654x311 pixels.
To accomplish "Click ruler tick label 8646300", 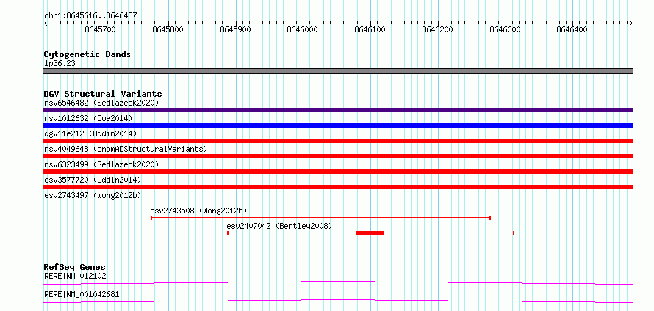I will [x=505, y=29].
